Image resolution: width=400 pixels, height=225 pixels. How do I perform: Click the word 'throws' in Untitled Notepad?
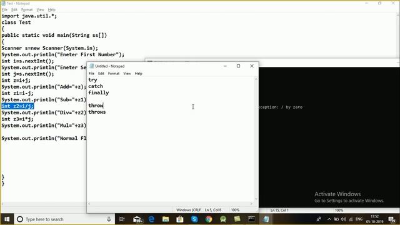pyautogui.click(x=97, y=112)
